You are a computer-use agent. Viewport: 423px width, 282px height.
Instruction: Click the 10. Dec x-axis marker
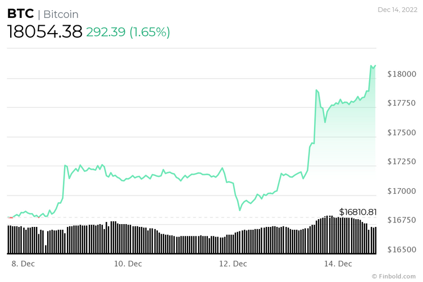pyautogui.click(x=128, y=263)
